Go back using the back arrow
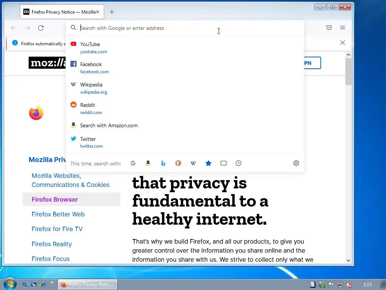The image size is (386, 290). pos(14,28)
